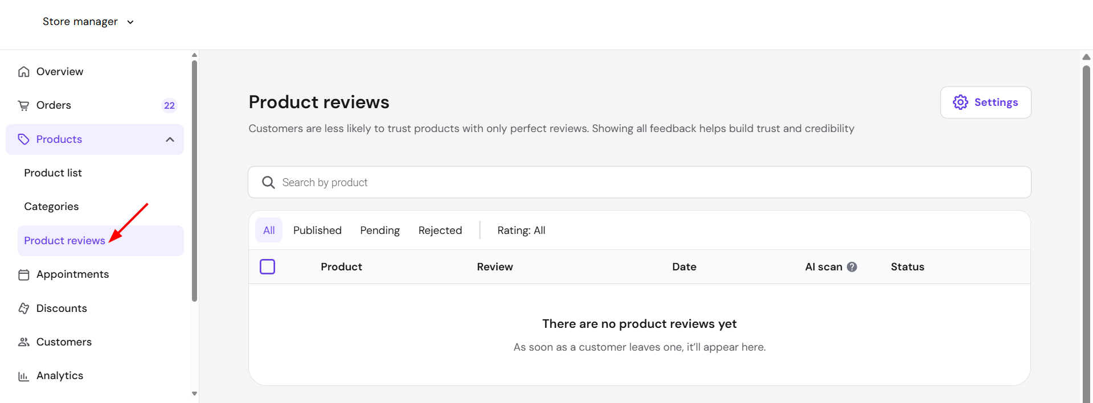Collapse the Products menu chevron
Screen dimensions: 1093x403
[170, 139]
